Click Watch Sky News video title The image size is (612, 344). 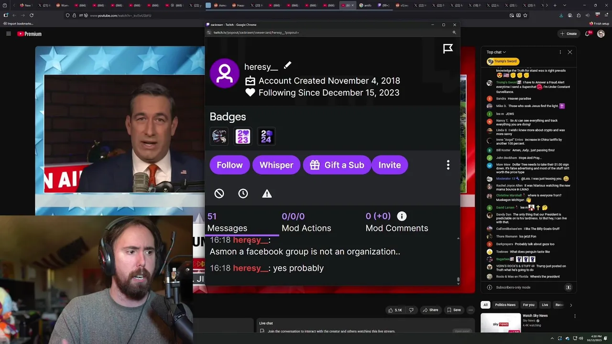point(535,316)
